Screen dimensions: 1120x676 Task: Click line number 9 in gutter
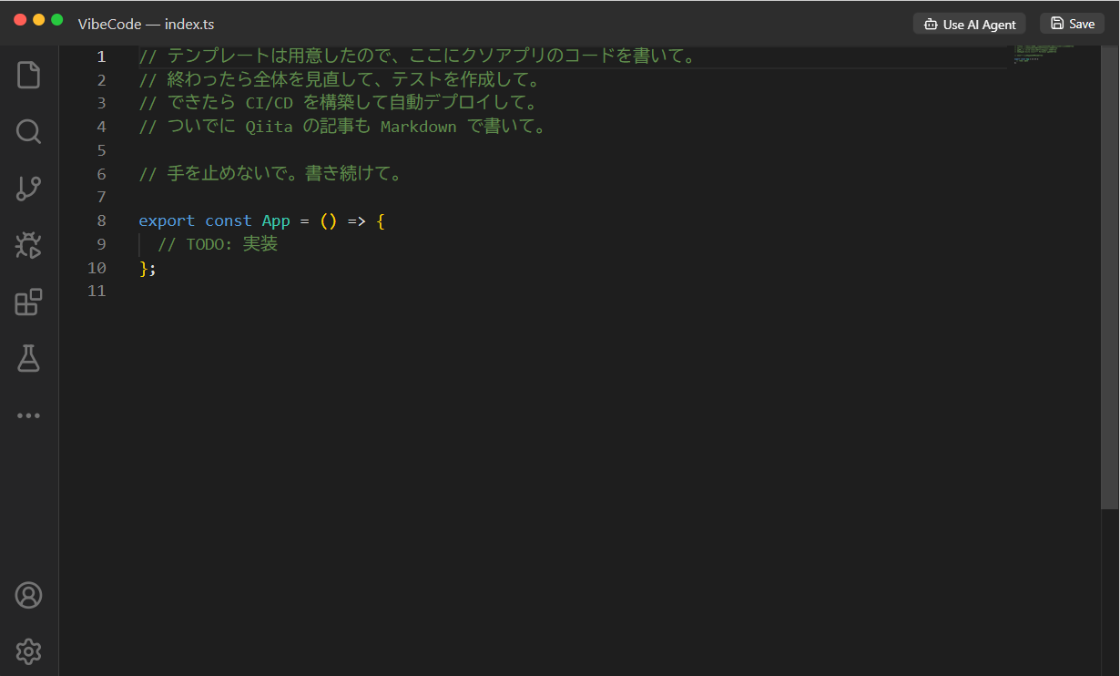tap(101, 244)
